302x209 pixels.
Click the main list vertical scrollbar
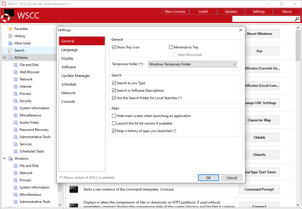pos(298,115)
